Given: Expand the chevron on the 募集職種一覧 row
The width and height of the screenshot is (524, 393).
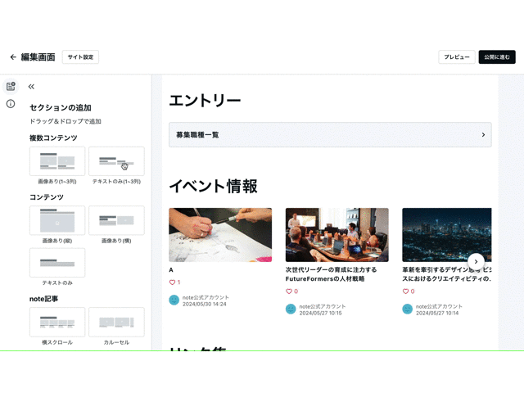Looking at the screenshot, I should [483, 134].
